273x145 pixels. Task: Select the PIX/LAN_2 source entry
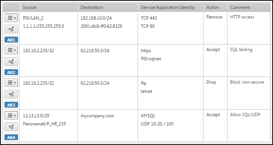coord(32,18)
